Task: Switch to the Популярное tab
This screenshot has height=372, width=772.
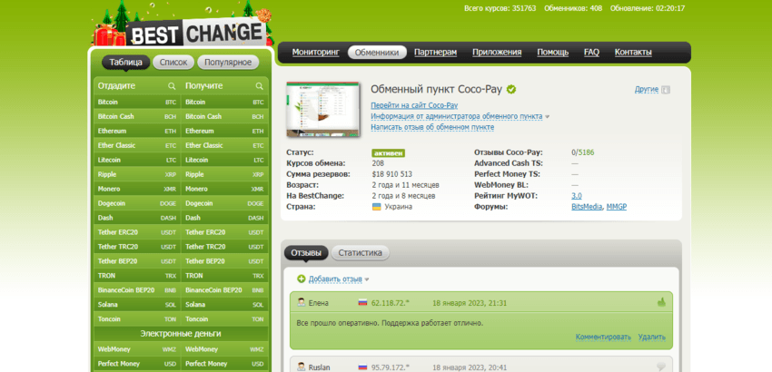Action: click(228, 63)
